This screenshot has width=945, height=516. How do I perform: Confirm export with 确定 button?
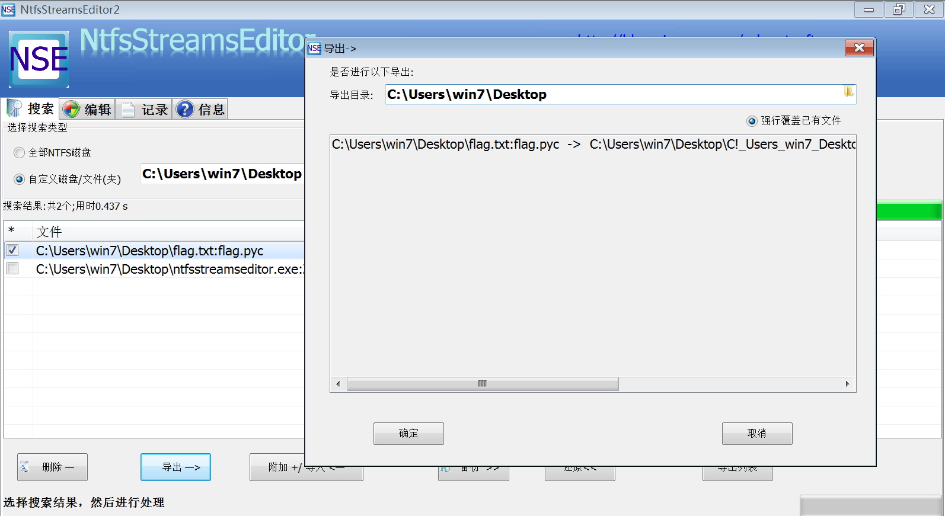[408, 434]
